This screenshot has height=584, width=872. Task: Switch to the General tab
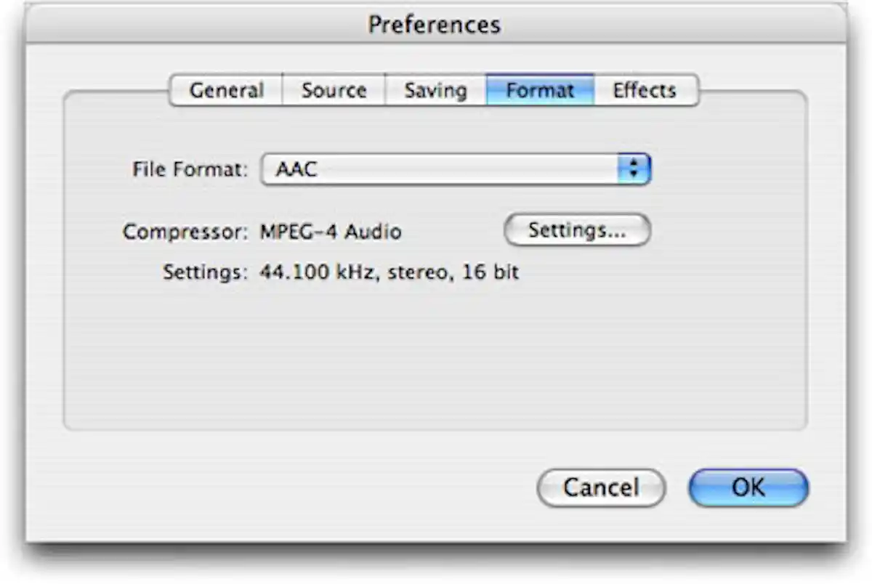tap(227, 90)
